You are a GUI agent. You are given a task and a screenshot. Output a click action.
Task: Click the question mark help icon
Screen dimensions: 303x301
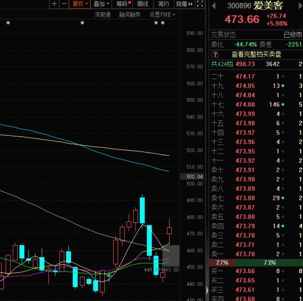coord(215,54)
